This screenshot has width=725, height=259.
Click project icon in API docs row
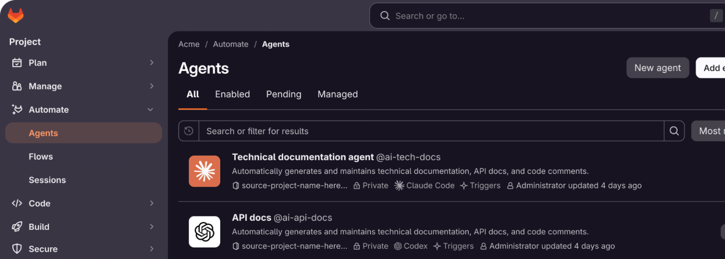[x=236, y=246]
